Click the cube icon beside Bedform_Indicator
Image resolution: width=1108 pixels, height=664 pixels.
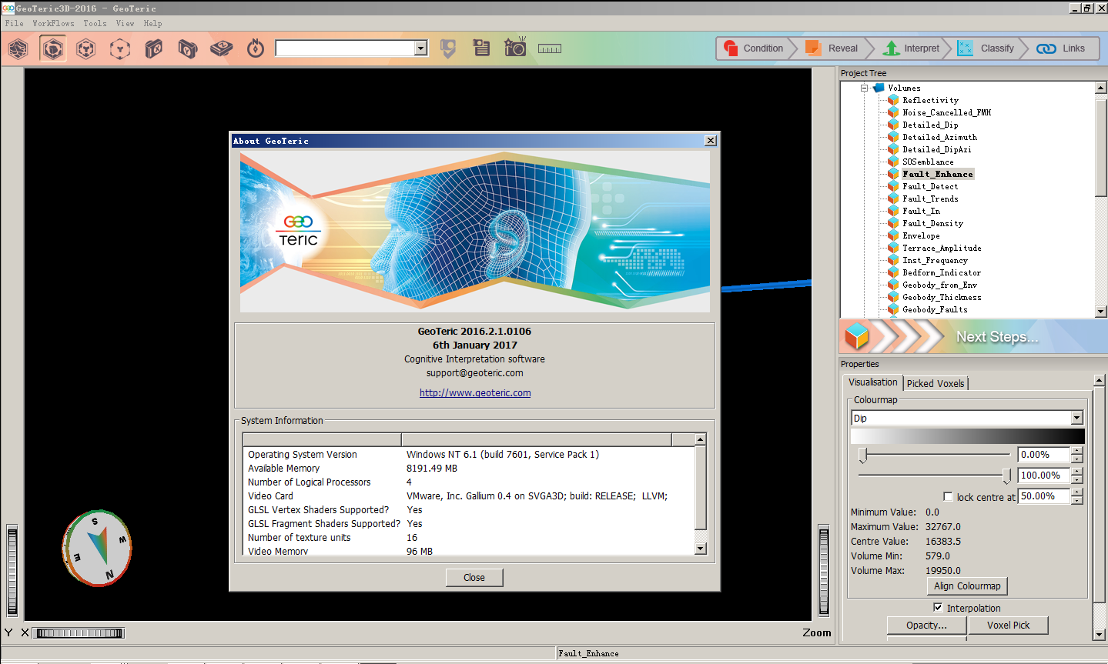coord(893,272)
